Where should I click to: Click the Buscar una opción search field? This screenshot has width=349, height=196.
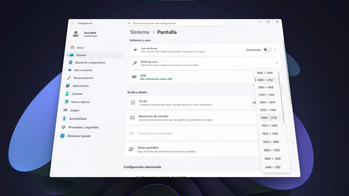175,23
